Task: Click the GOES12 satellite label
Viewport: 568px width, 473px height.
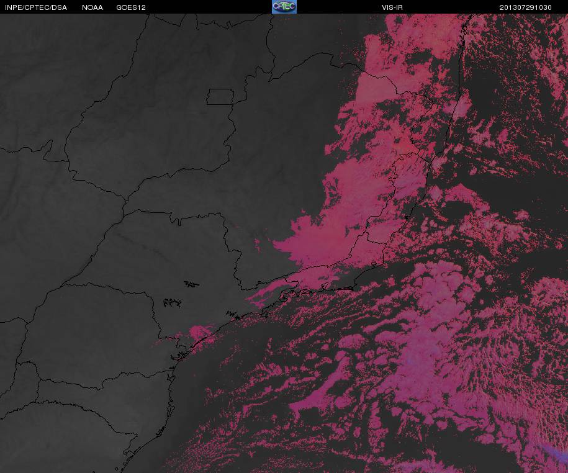Action: pos(131,7)
